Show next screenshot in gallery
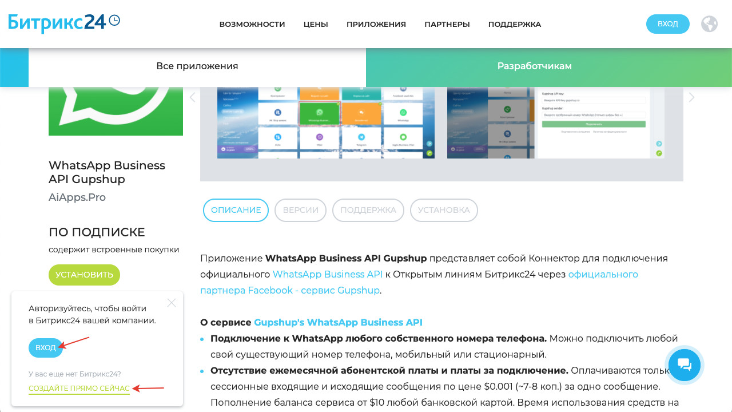This screenshot has height=412, width=732. 691,97
